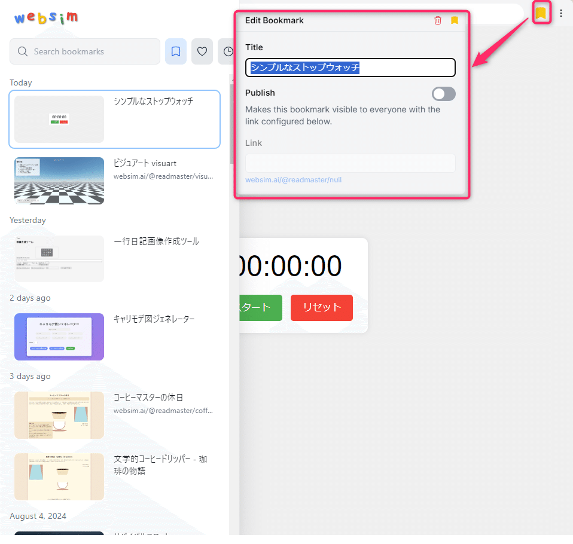Open the bookmarks filter tab icon
The image size is (573, 544).
[x=176, y=51]
